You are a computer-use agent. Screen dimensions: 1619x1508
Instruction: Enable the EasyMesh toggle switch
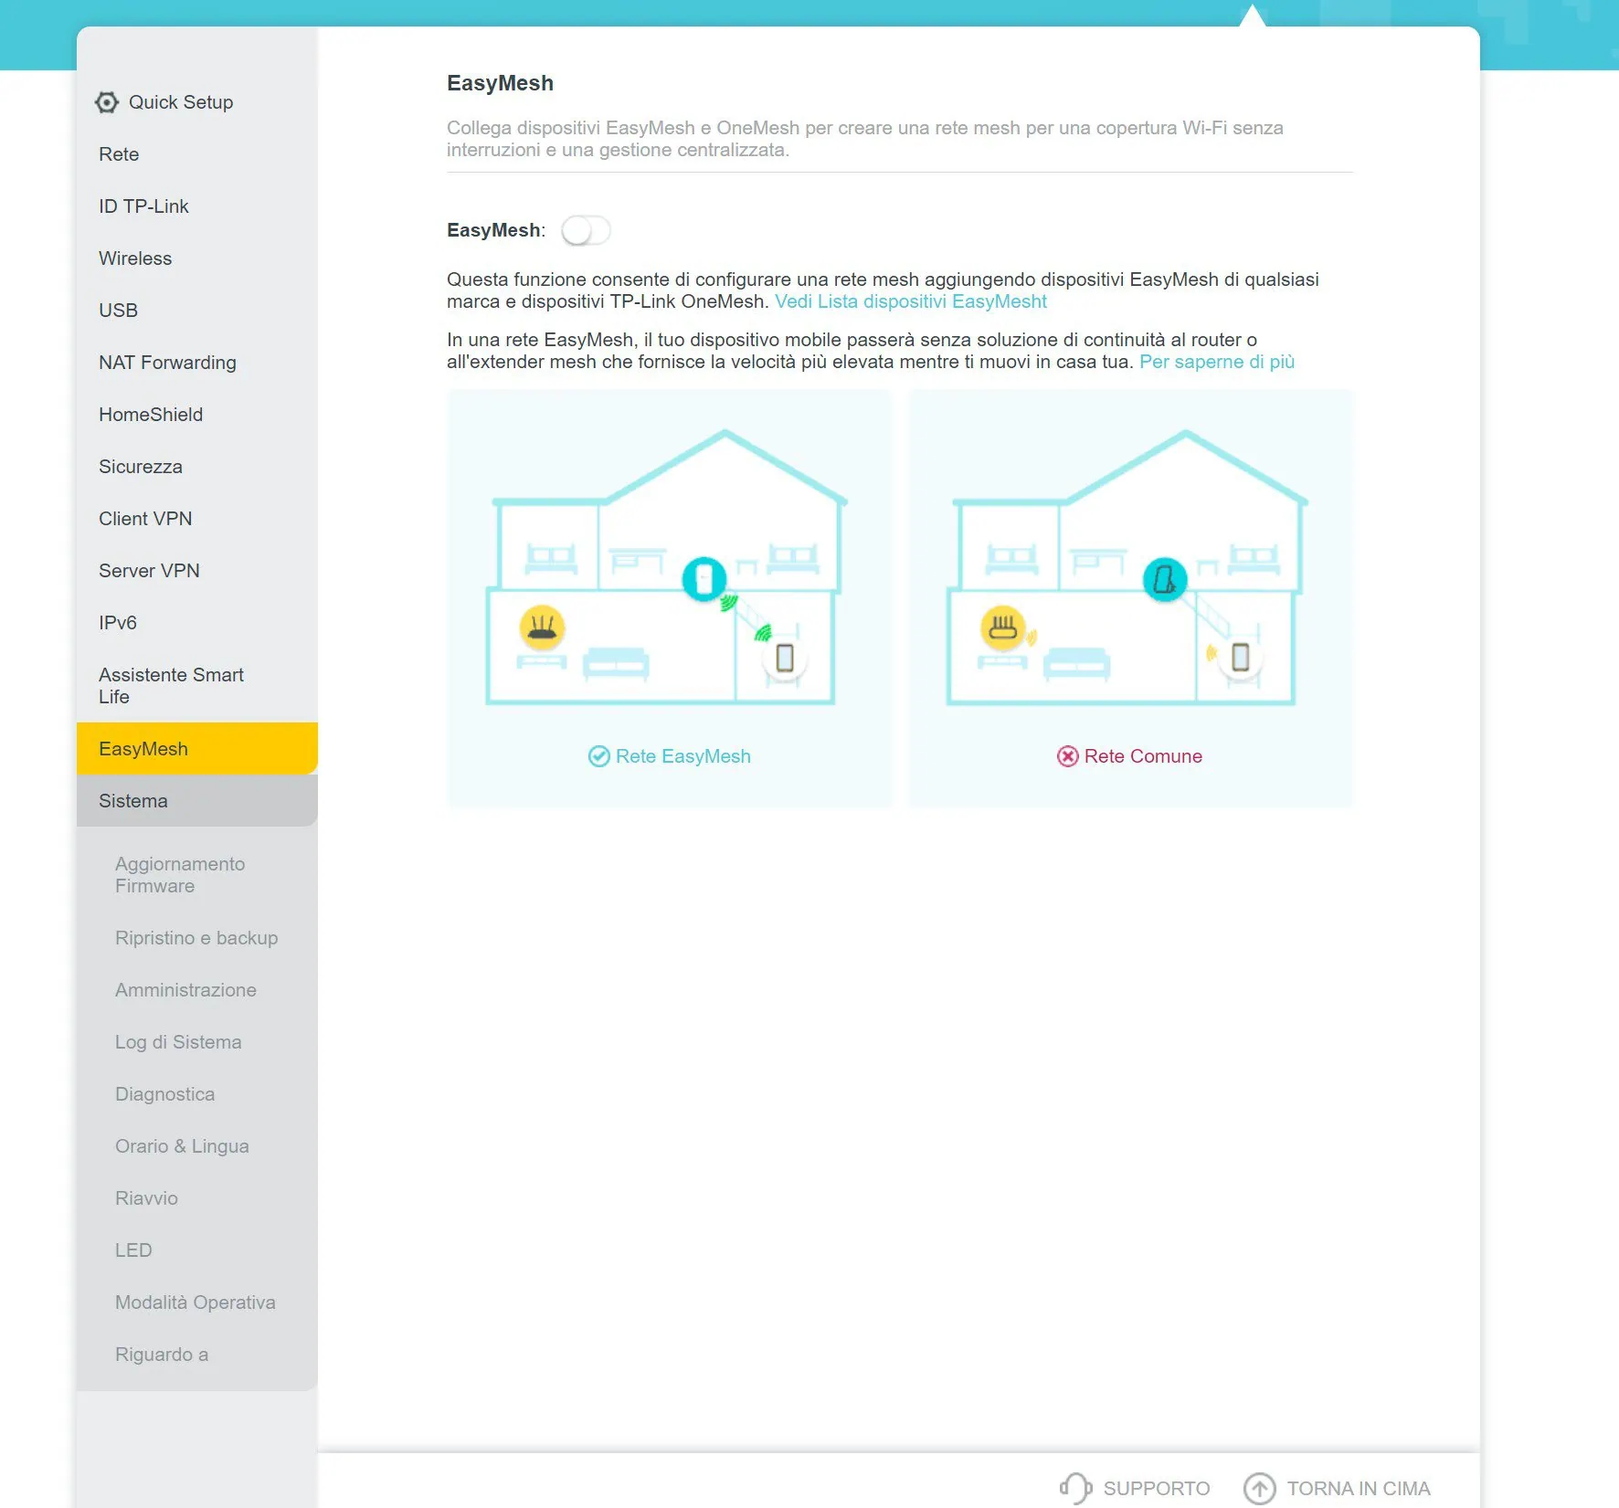point(586,231)
